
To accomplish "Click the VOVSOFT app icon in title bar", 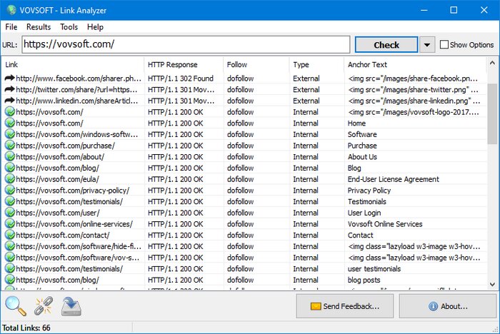I will 10,10.
